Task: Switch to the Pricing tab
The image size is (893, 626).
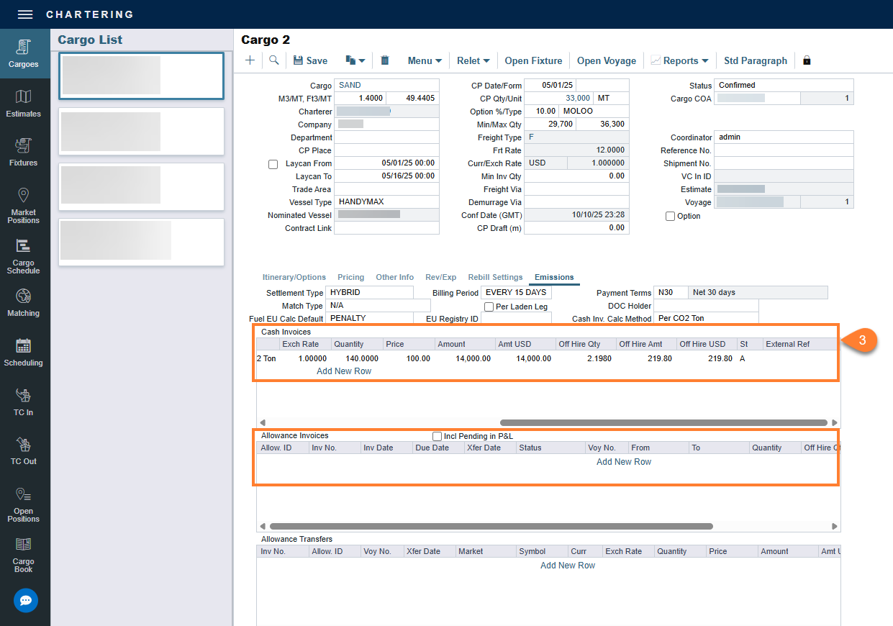Action: [351, 277]
